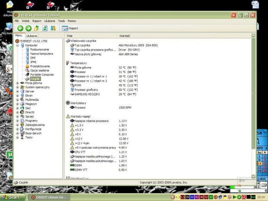Click the Programy category icon
The height and width of the screenshot is (201, 268).
[22, 121]
